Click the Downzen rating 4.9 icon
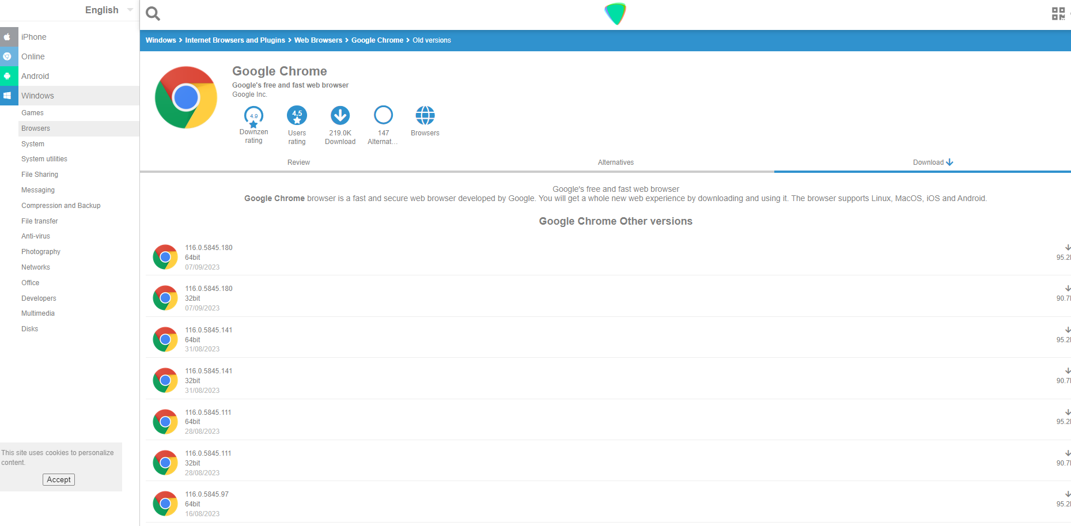This screenshot has height=526, width=1071. click(x=253, y=117)
